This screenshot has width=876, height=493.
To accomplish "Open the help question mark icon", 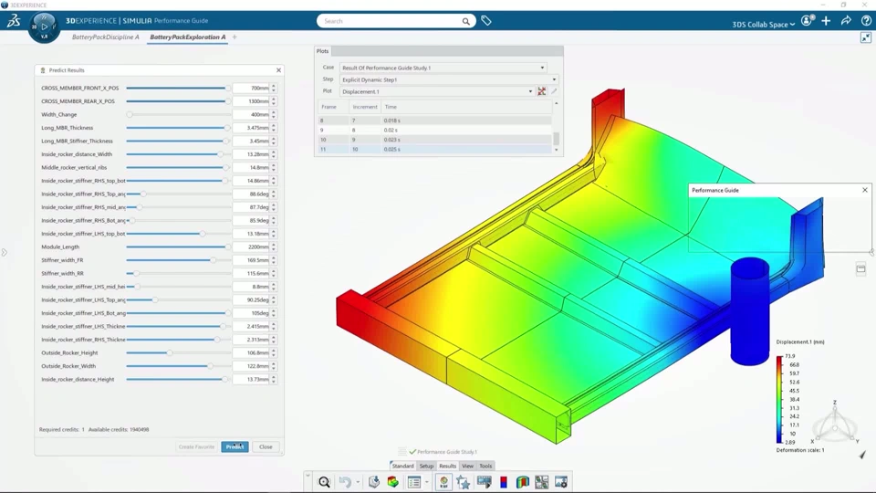I will (866, 21).
